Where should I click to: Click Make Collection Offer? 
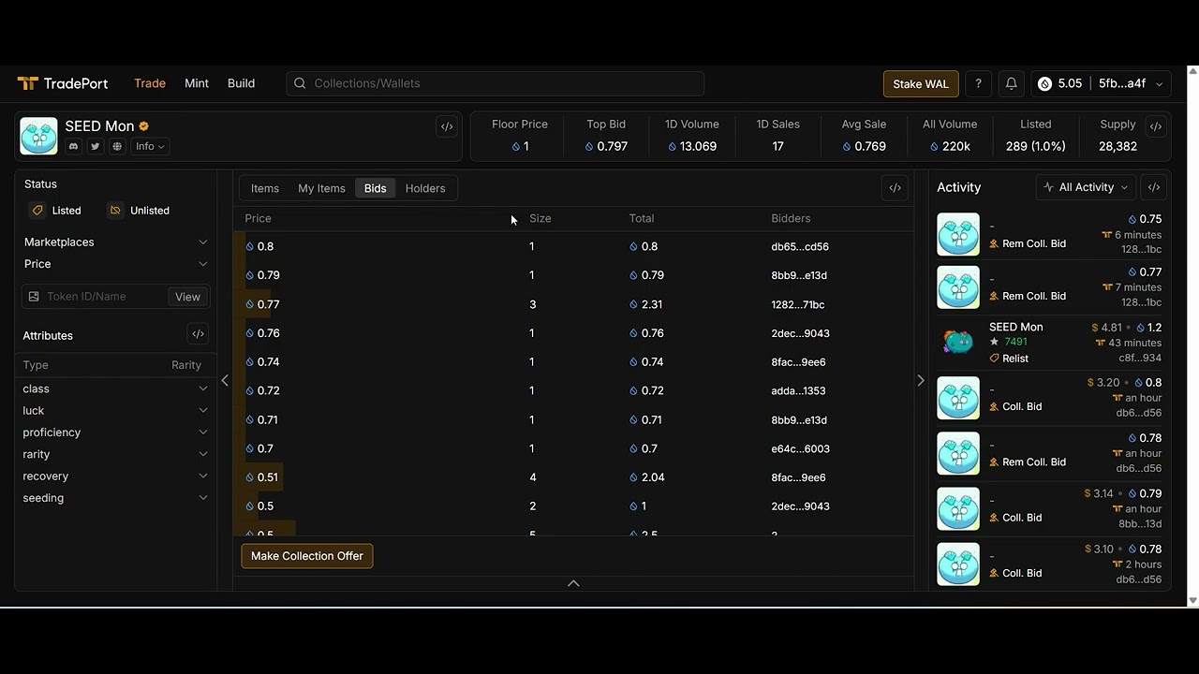click(307, 556)
